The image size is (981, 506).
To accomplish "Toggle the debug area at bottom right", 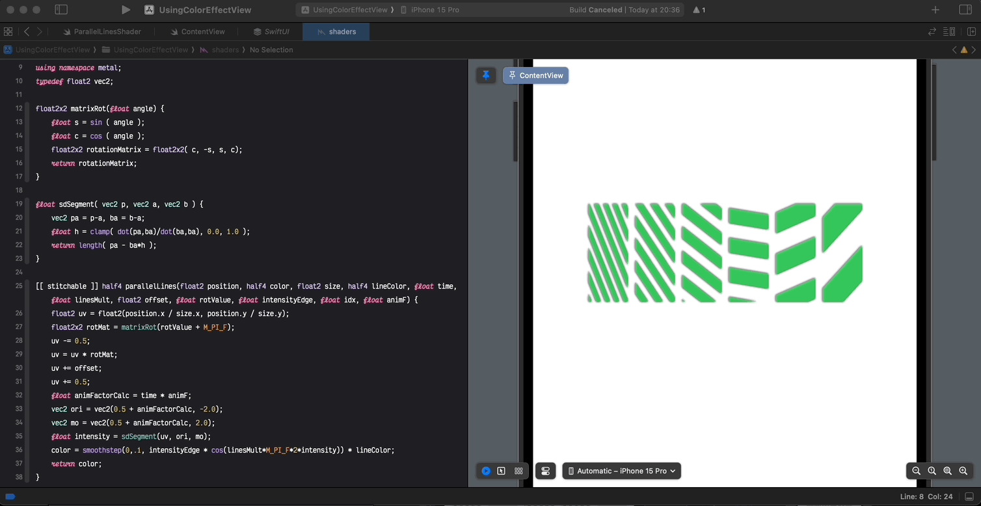I will click(969, 497).
